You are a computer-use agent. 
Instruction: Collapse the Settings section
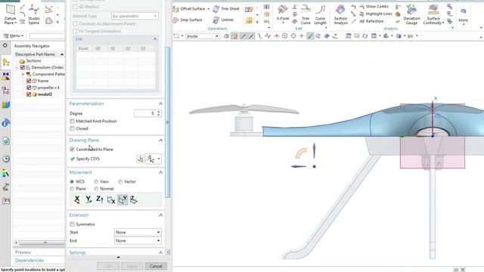pos(160,252)
